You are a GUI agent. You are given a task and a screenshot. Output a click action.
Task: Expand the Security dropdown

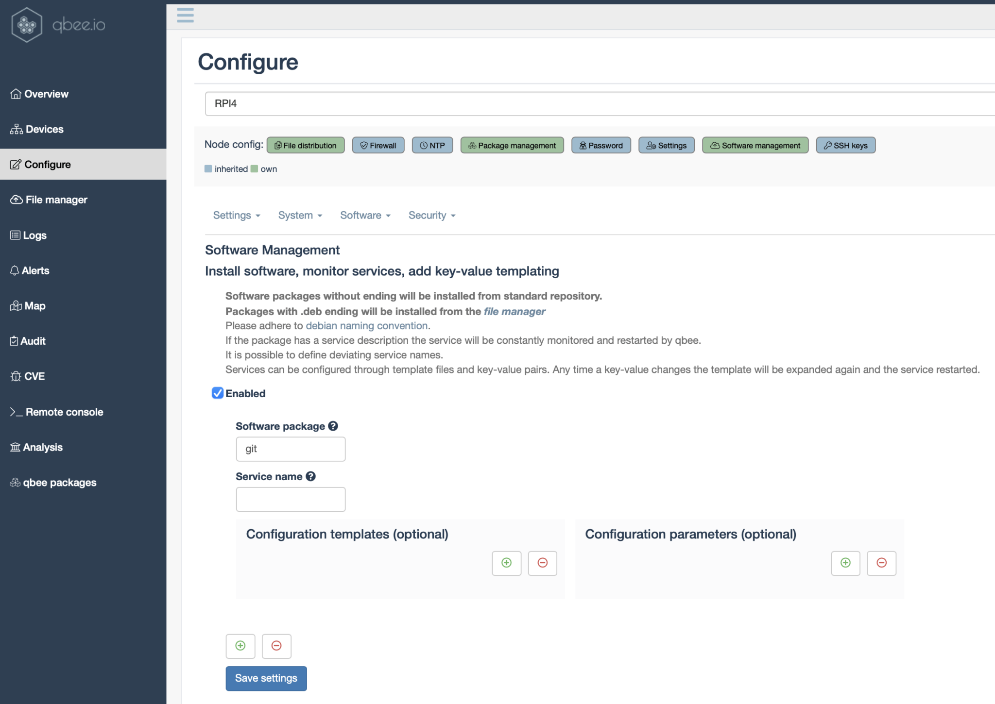coord(431,215)
